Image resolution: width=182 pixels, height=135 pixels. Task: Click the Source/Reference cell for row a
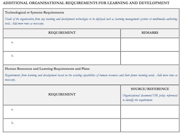[150, 112]
